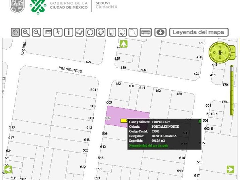This screenshot has width=240, height=180.
Task: Click lot number 182 on the map
Action: [x=158, y=91]
